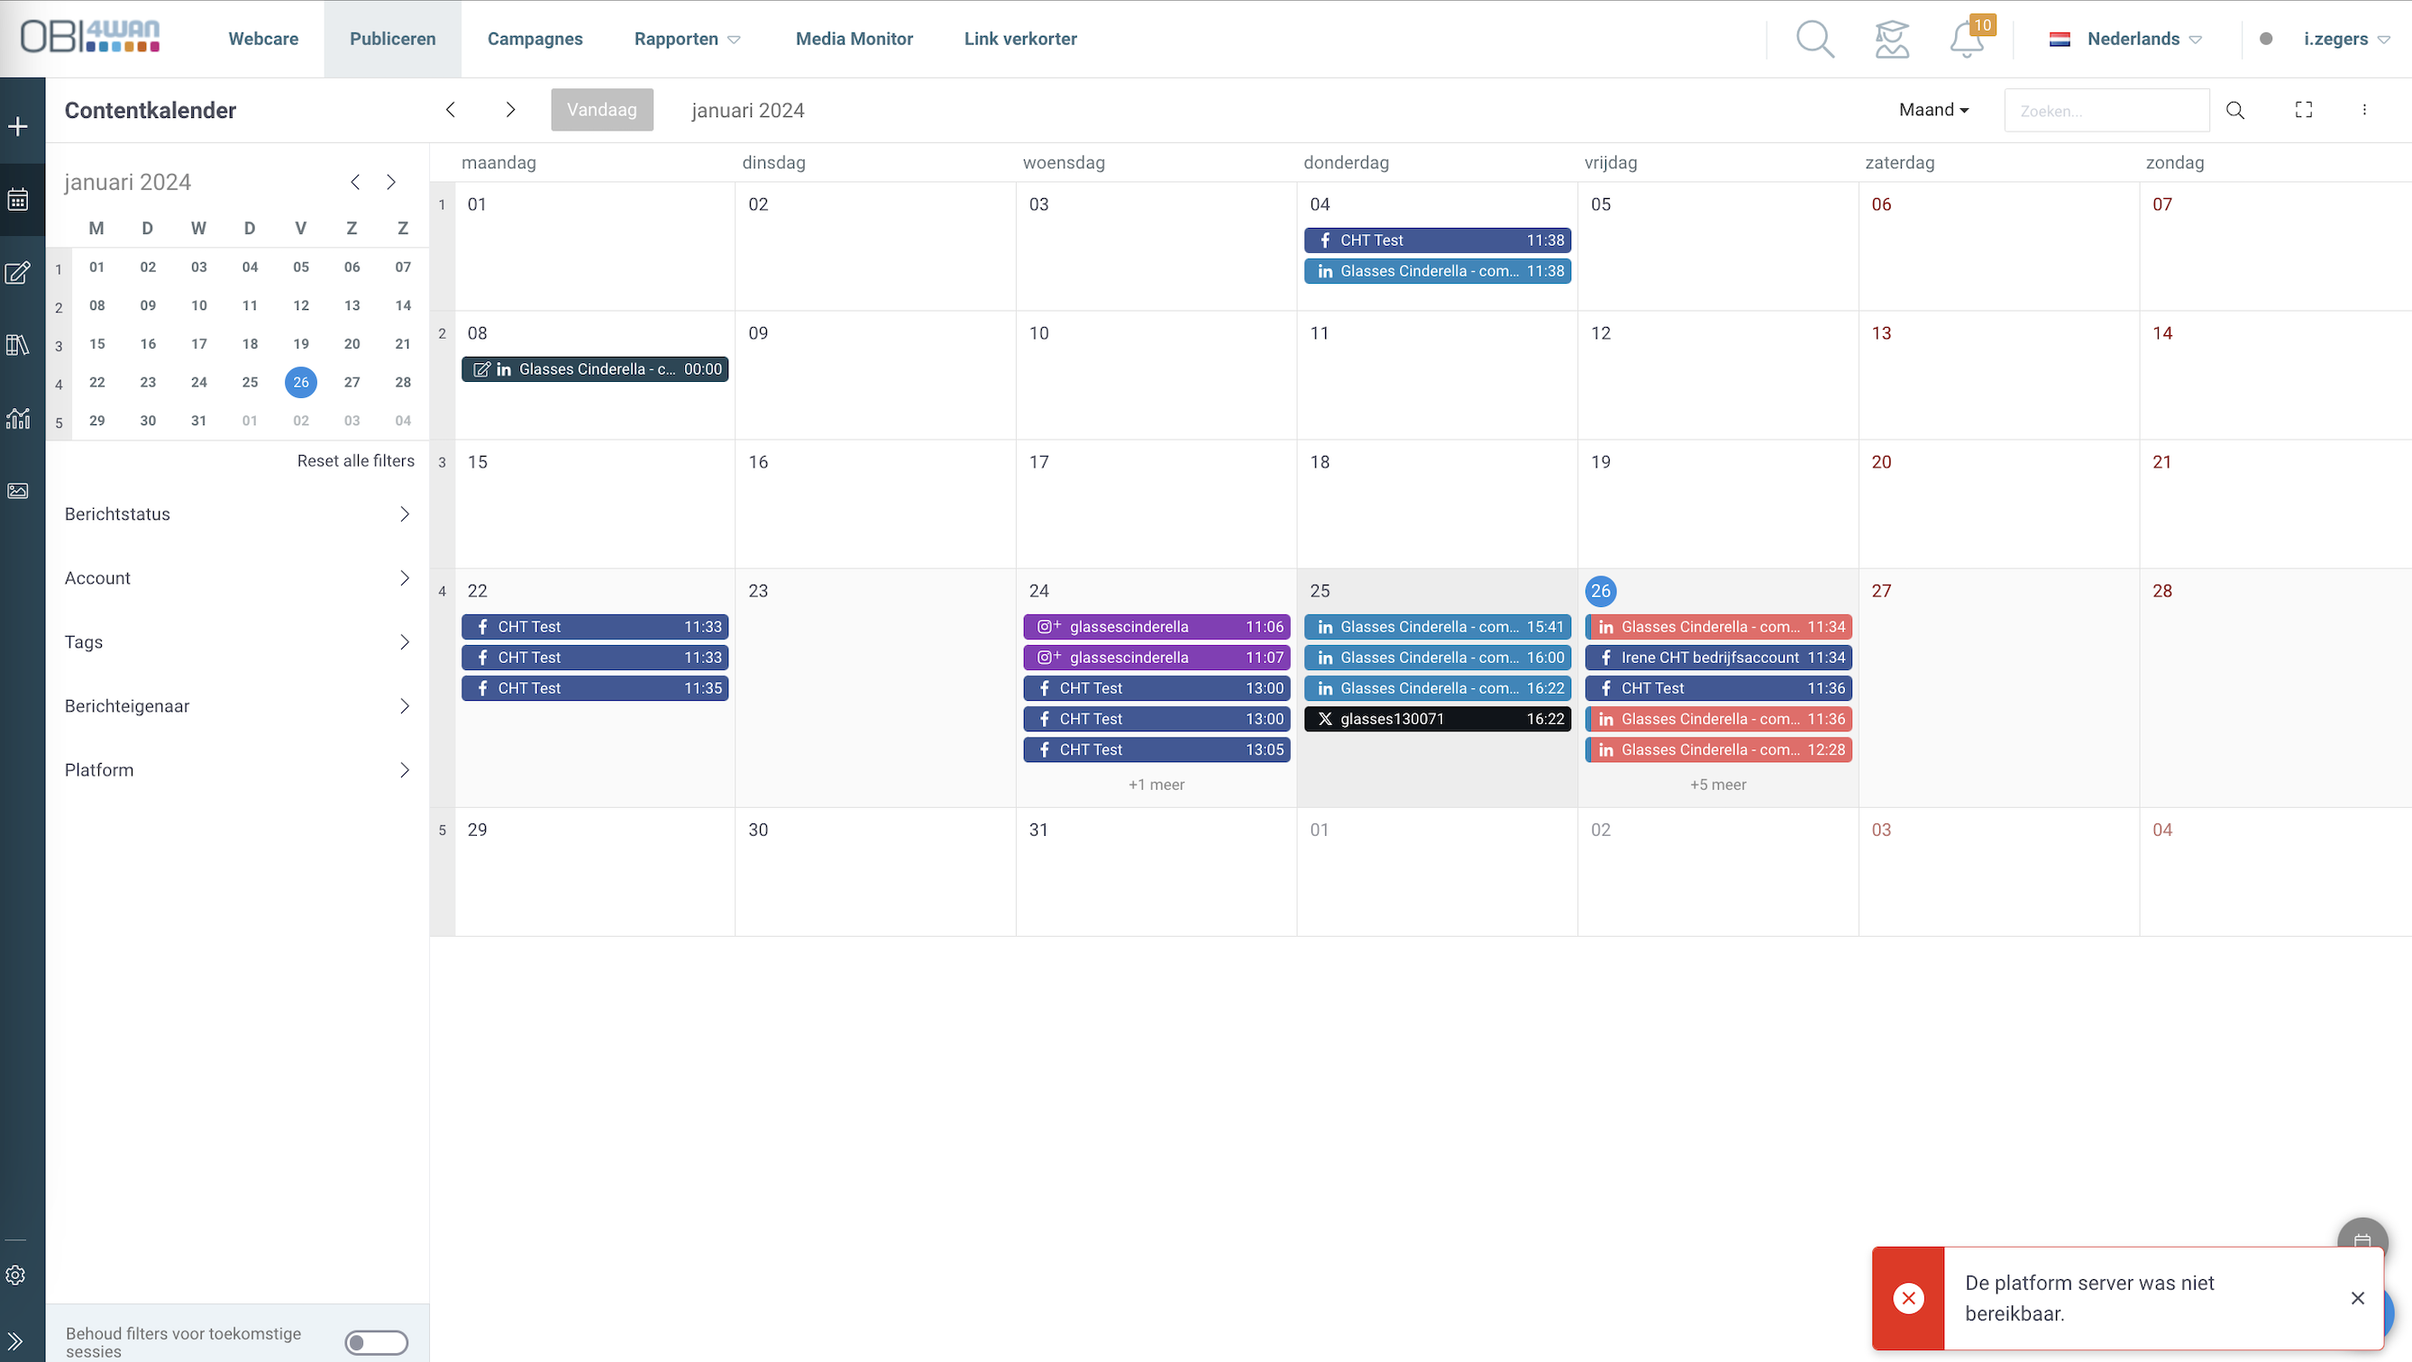Select day 15 in mini calendar

(97, 343)
